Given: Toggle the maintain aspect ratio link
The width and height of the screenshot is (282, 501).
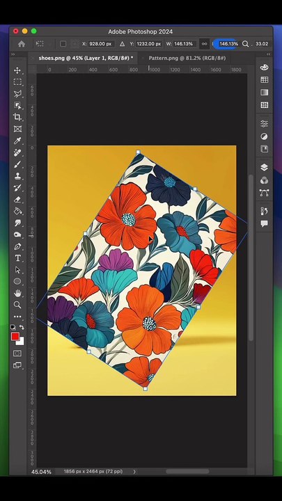Looking at the screenshot, I should point(204,44).
